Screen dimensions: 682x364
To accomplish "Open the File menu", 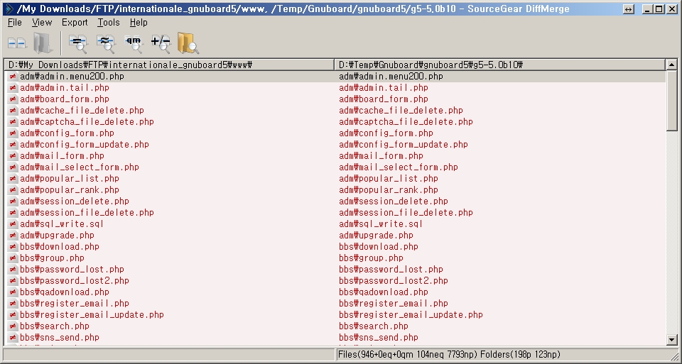I will (x=15, y=23).
